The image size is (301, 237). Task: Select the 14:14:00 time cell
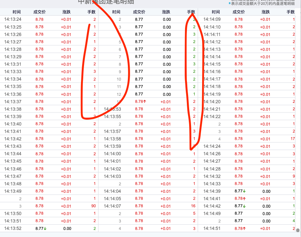tap(112, 154)
